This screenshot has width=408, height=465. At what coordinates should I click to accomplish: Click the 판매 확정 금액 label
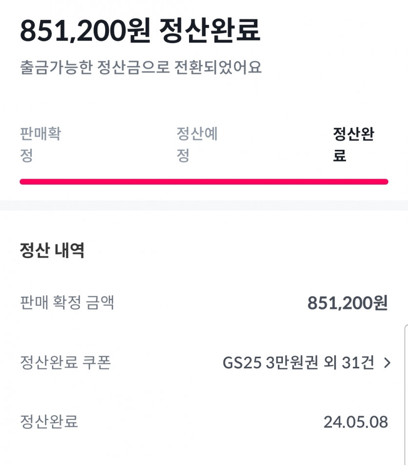tap(67, 303)
